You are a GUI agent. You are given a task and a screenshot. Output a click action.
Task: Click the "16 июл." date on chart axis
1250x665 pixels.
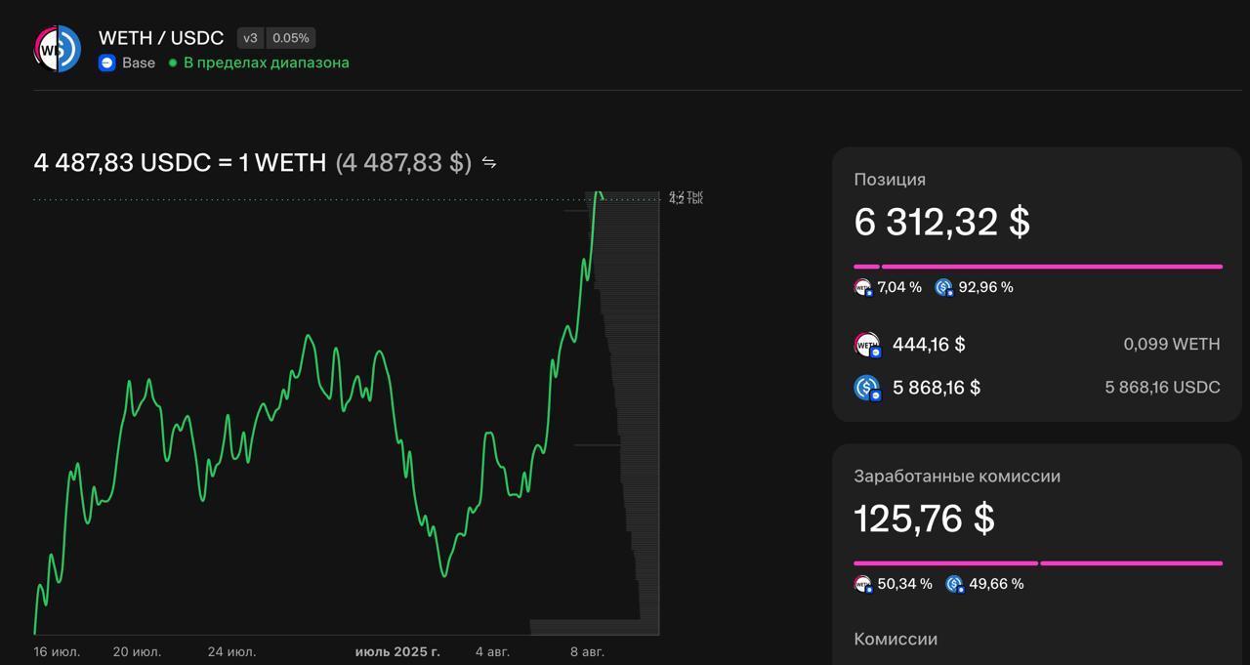click(57, 651)
